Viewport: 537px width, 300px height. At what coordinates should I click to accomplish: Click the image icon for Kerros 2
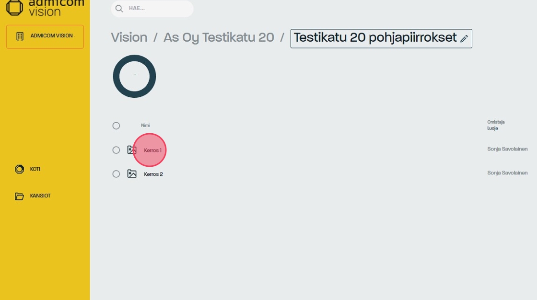132,174
